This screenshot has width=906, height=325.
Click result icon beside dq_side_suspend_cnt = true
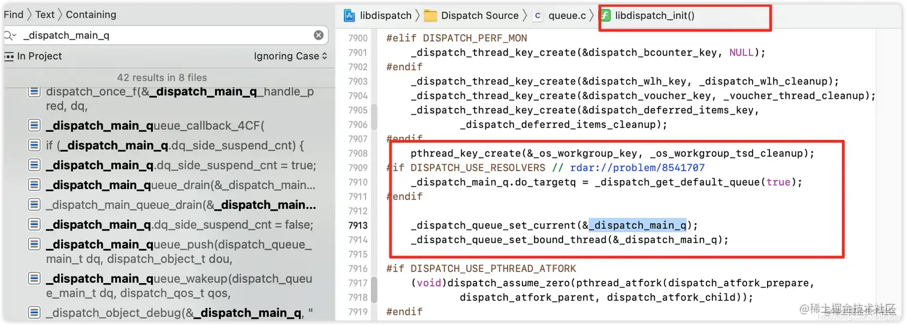click(34, 165)
